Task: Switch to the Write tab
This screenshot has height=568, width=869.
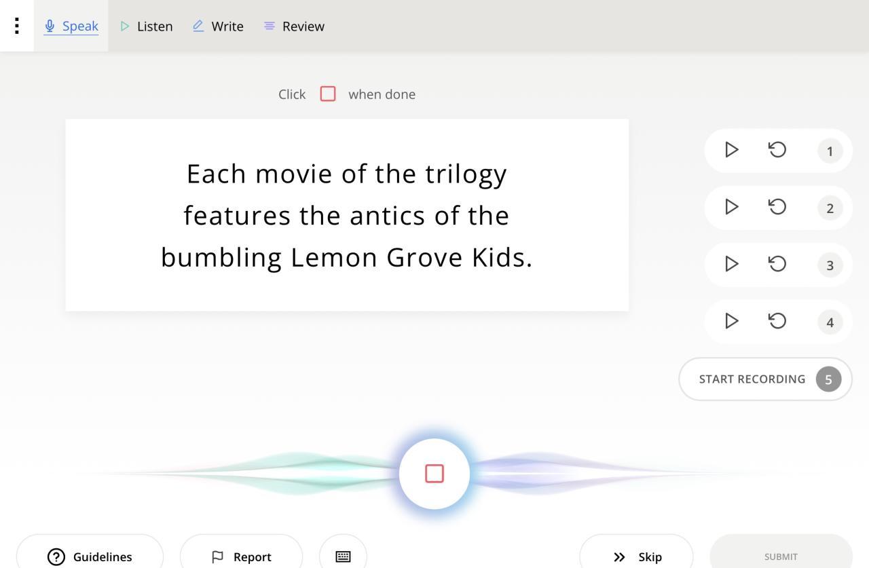Action: pos(218,26)
